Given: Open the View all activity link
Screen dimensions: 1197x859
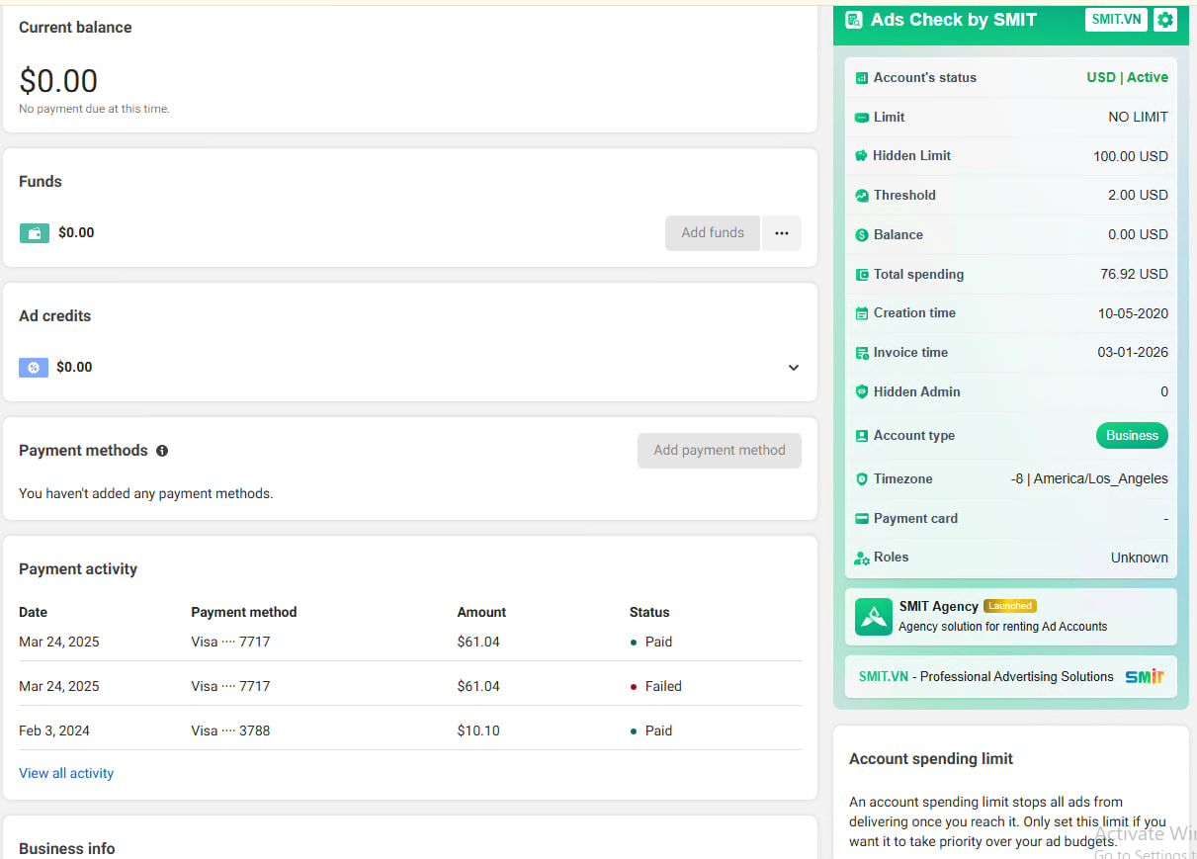Looking at the screenshot, I should [x=66, y=773].
